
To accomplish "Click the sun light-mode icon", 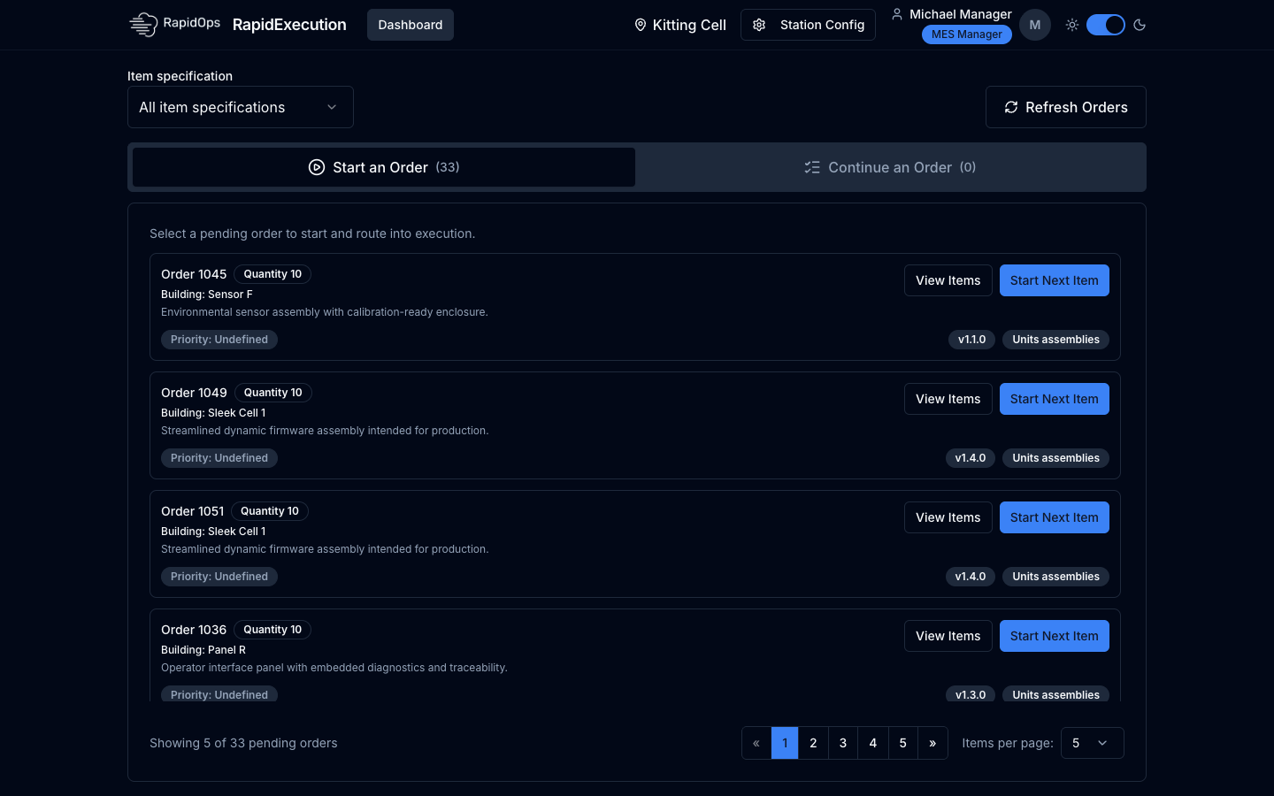I will [1072, 25].
